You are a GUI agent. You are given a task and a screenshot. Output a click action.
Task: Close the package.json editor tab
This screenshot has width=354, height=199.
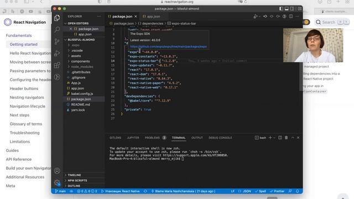(136, 17)
